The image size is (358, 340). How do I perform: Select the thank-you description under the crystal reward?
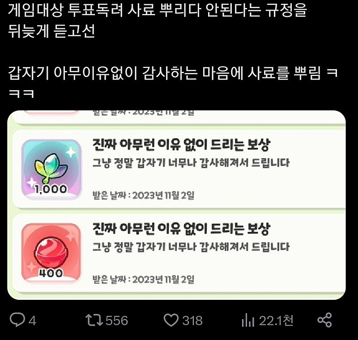coord(191,163)
